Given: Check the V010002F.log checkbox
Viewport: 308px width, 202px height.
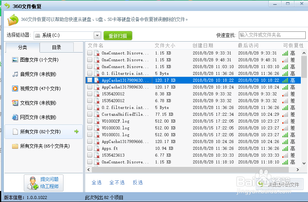Looking at the screenshot, I should 90,121.
